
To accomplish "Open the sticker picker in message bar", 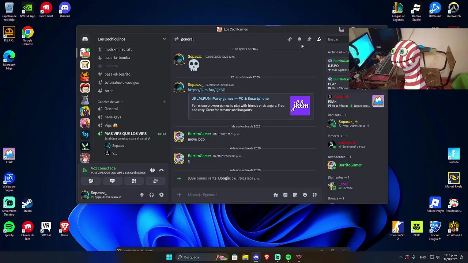I will click(x=295, y=195).
